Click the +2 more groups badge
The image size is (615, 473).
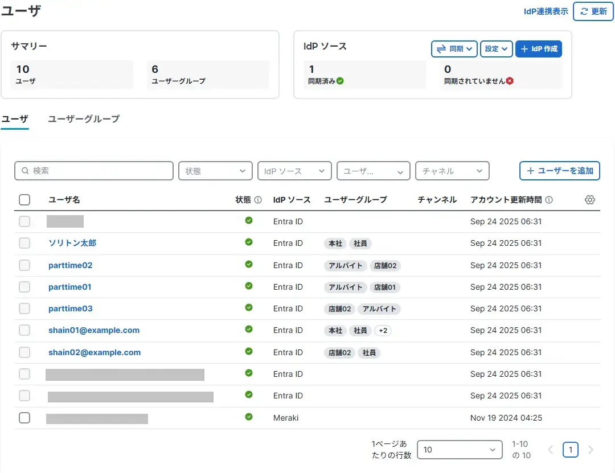tap(383, 331)
